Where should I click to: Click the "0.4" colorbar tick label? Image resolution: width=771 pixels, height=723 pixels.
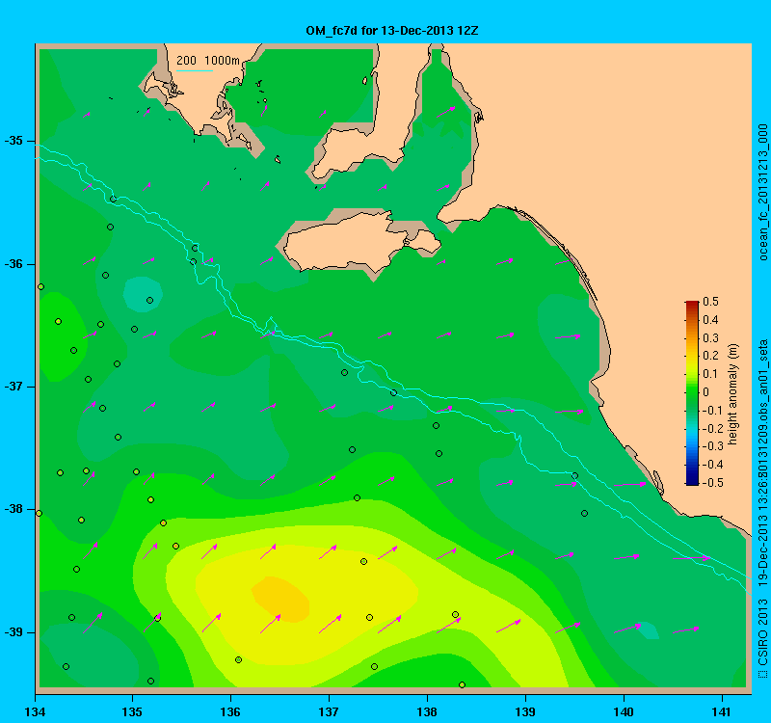click(x=710, y=320)
